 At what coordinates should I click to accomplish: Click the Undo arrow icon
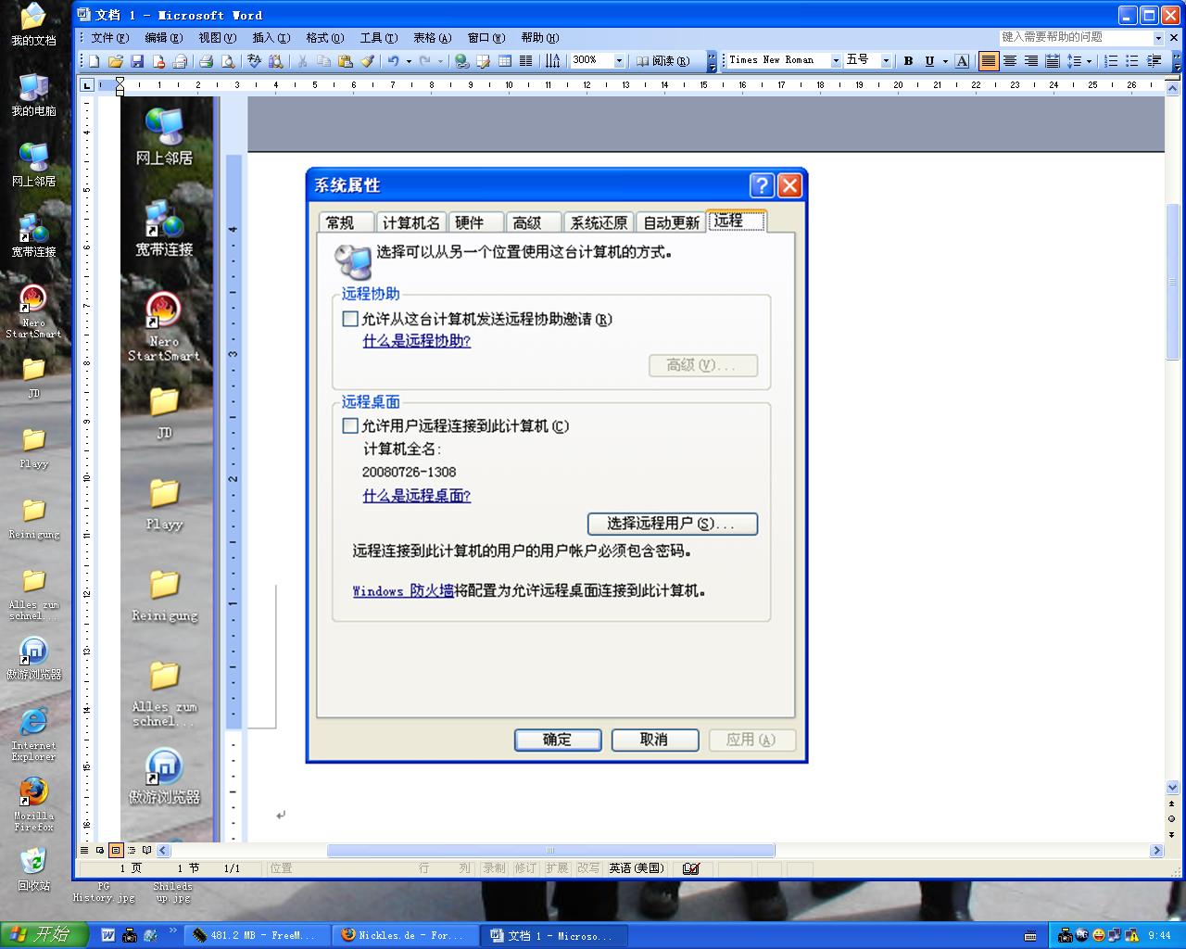[x=394, y=61]
